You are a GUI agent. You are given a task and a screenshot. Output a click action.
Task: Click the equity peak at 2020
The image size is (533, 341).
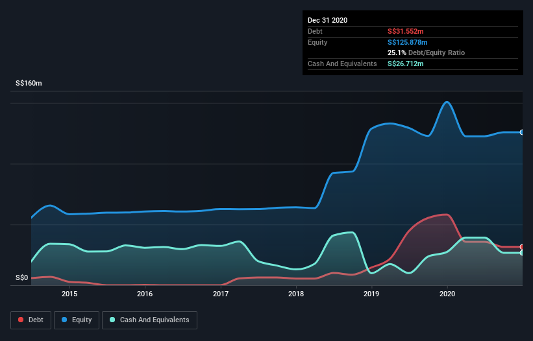[x=447, y=102]
